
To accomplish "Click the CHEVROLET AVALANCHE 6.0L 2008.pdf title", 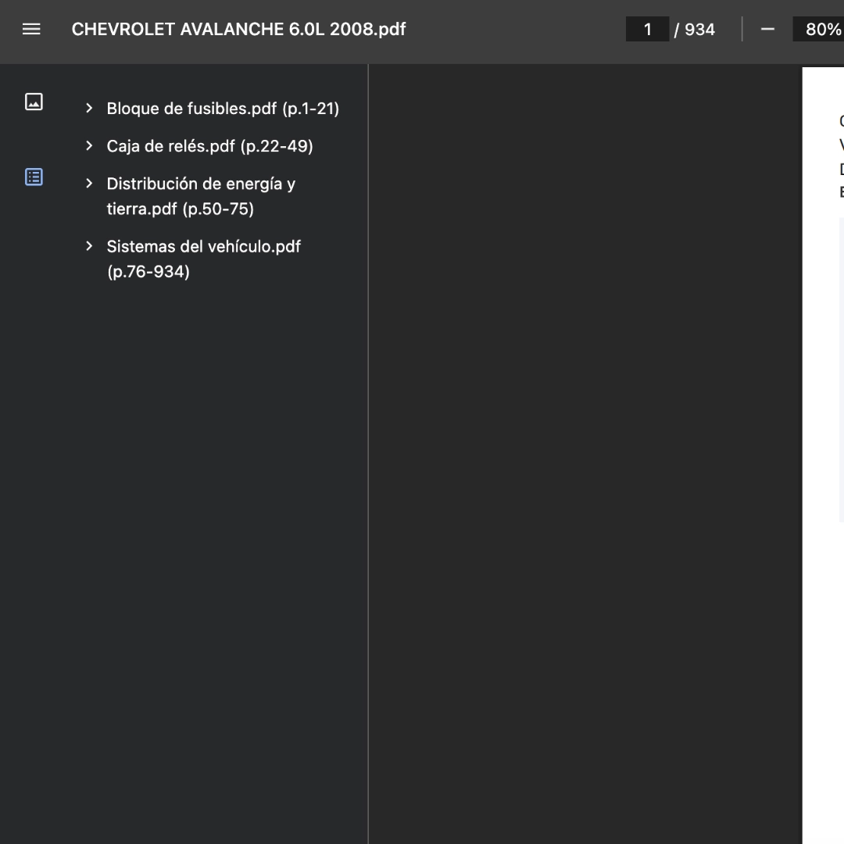I will 239,29.
